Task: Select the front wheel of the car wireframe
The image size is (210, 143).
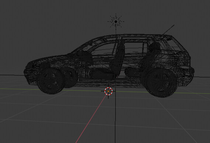Action: pos(51,81)
